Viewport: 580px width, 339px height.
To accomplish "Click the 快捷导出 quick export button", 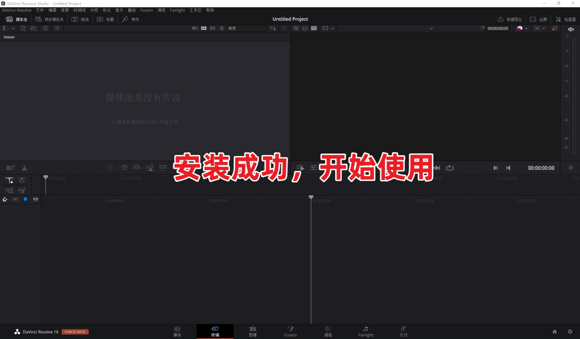I will click(x=510, y=19).
